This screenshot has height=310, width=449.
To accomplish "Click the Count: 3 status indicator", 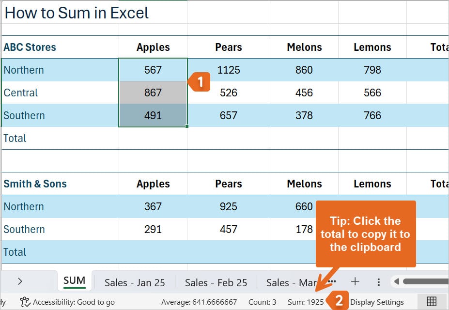I will tap(262, 301).
